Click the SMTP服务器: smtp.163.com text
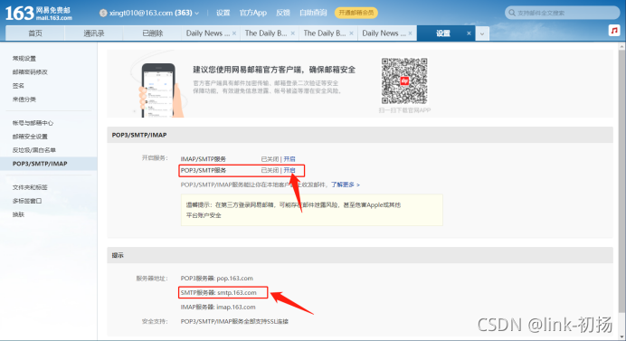 pyautogui.click(x=218, y=293)
